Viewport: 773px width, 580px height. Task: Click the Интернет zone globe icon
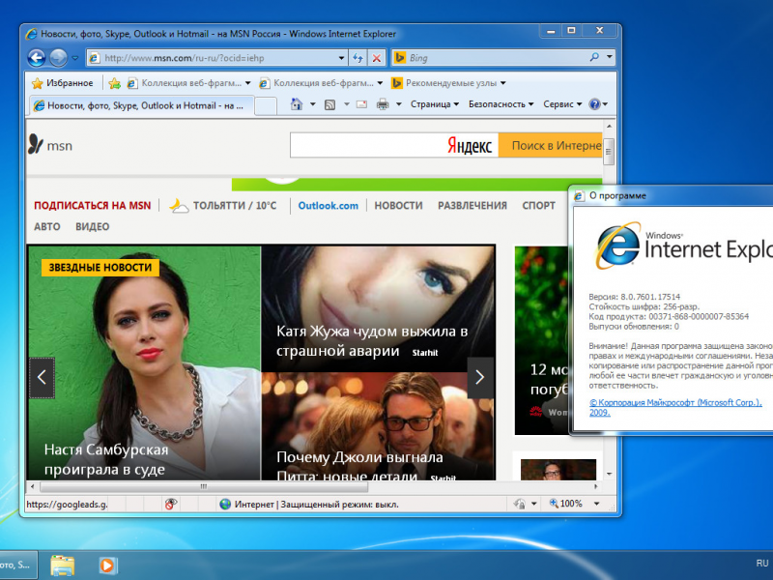(225, 504)
